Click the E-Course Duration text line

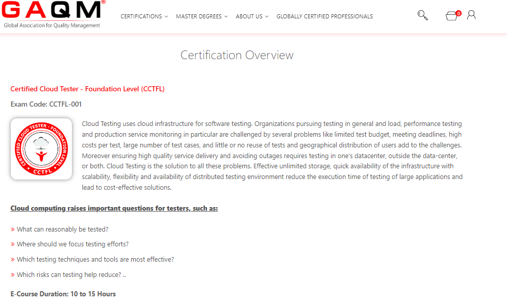(63, 294)
